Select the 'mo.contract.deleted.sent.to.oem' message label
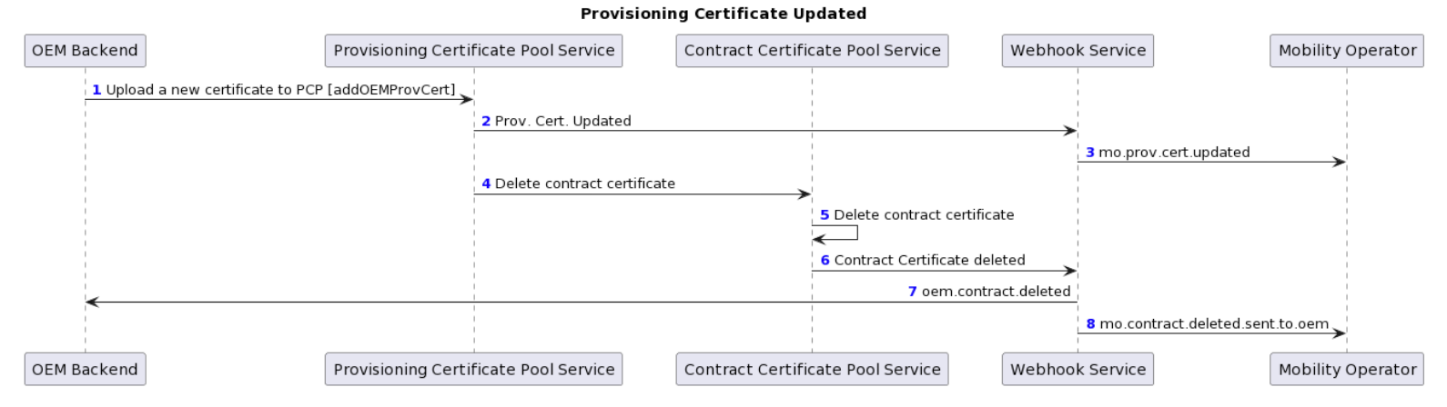1447x407 pixels. coord(1214,323)
